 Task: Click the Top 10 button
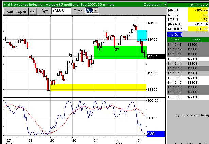coord(21,11)
